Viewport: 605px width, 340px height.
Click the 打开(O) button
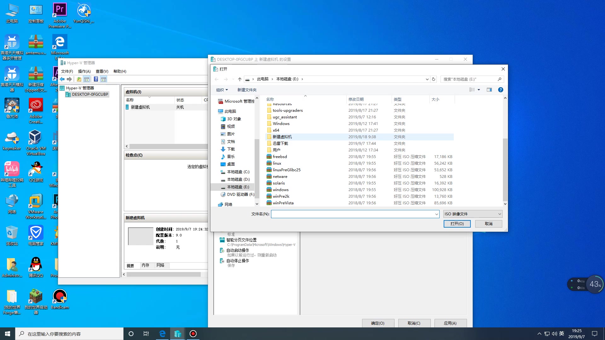point(457,224)
